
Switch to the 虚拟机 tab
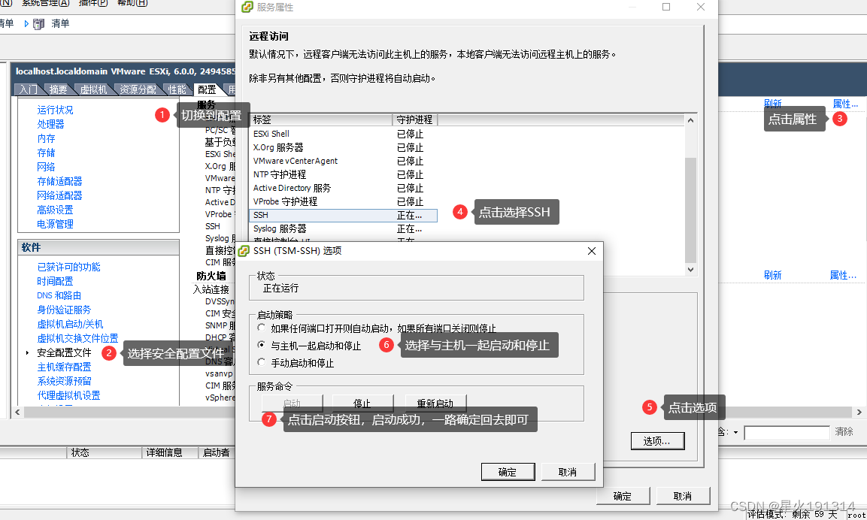pyautogui.click(x=93, y=89)
